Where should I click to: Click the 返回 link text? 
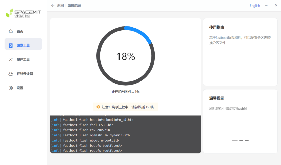60,6
